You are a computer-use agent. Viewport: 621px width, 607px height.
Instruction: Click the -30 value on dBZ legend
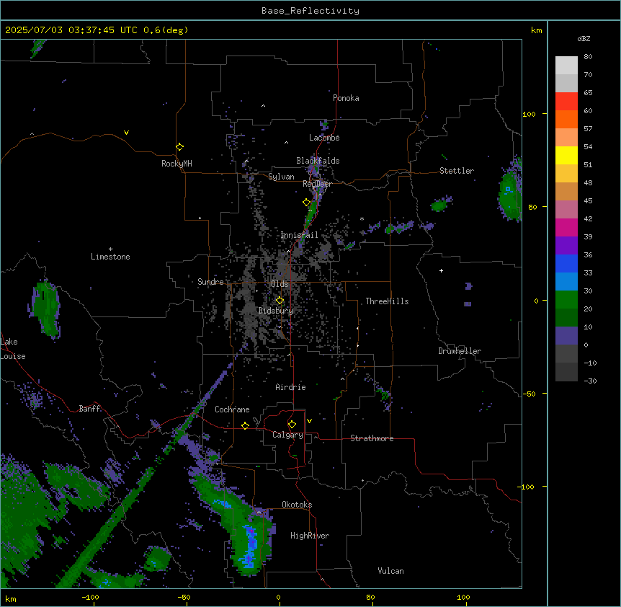590,381
